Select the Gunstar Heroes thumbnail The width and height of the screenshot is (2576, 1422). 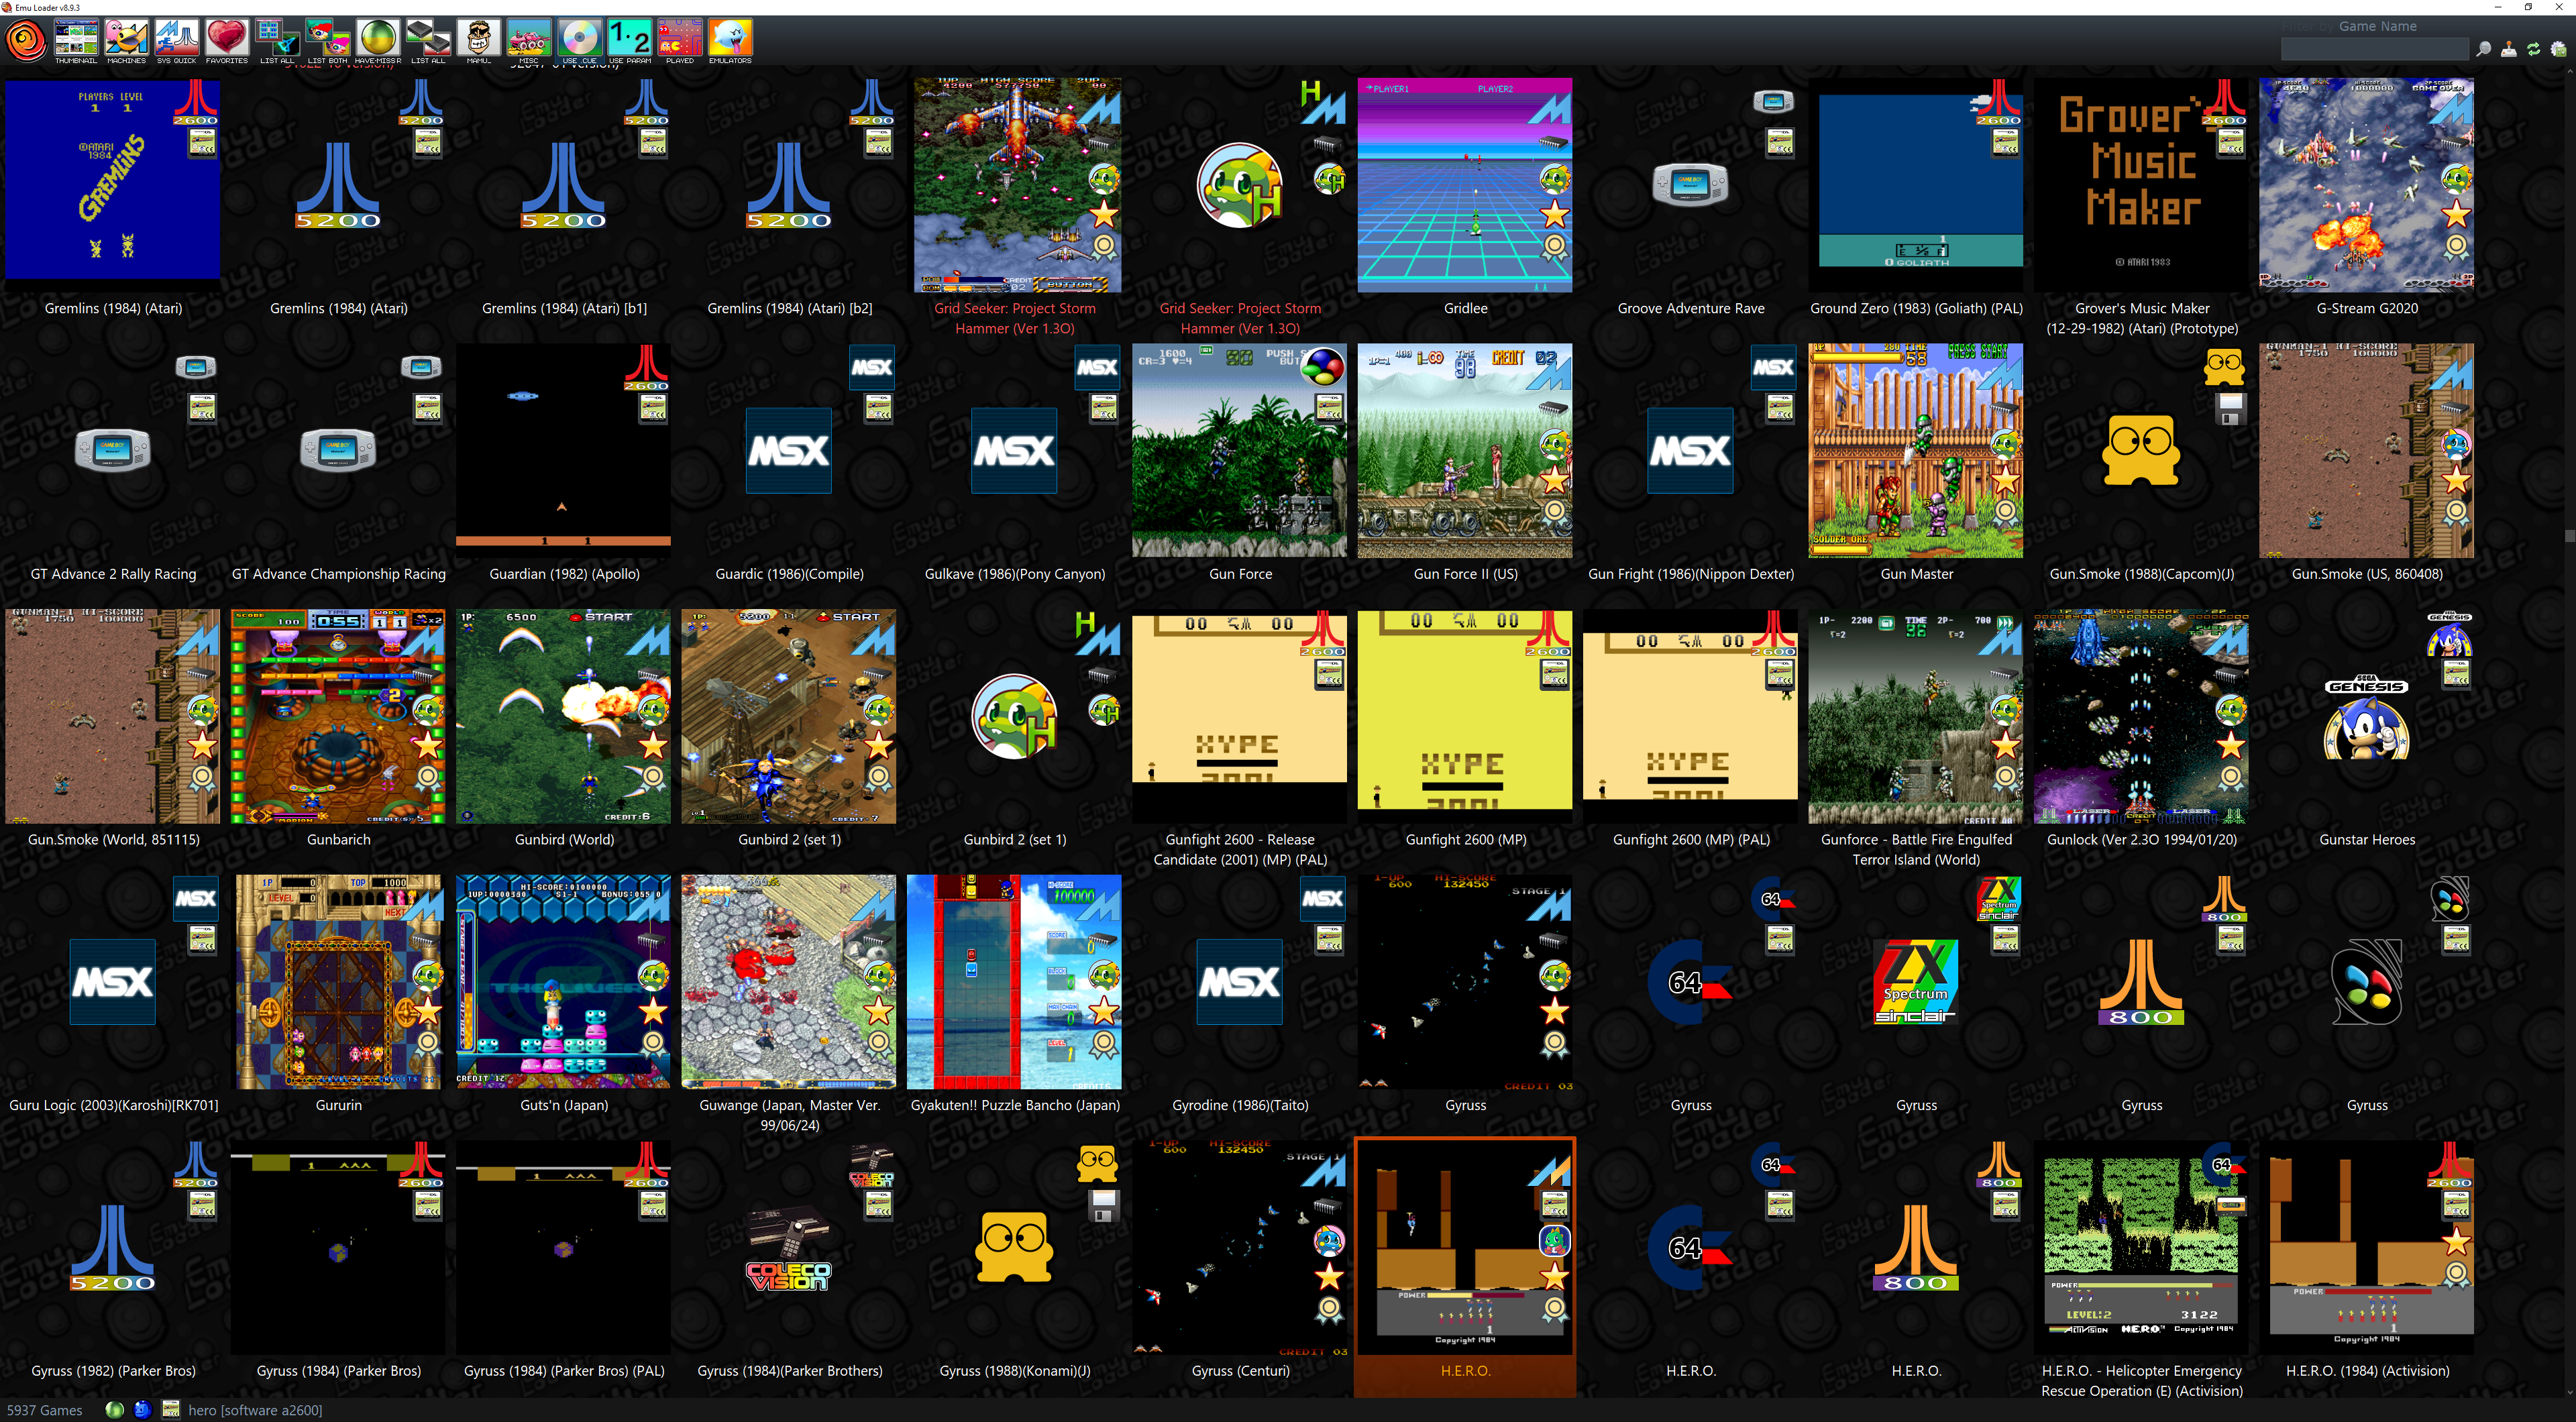coord(2366,716)
